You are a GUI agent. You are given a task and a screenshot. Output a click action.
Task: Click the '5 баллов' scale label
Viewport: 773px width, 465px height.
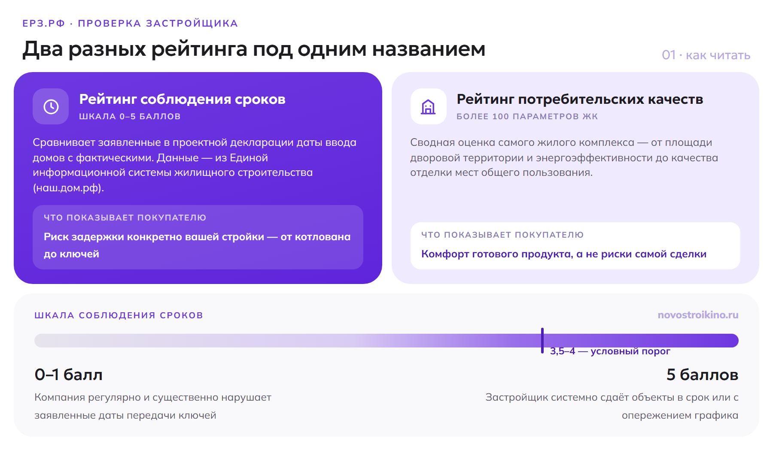point(702,375)
